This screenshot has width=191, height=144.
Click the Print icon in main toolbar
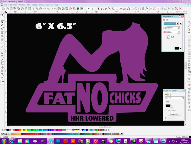pyautogui.click(x=22, y=9)
